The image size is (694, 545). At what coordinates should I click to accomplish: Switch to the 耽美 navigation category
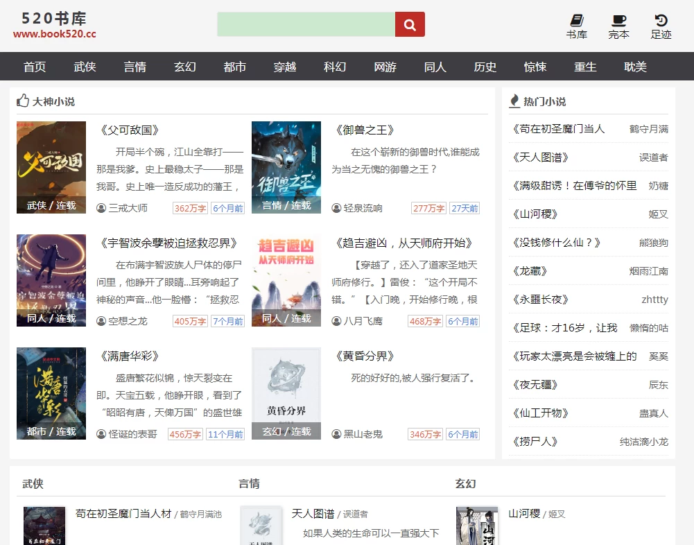(635, 67)
